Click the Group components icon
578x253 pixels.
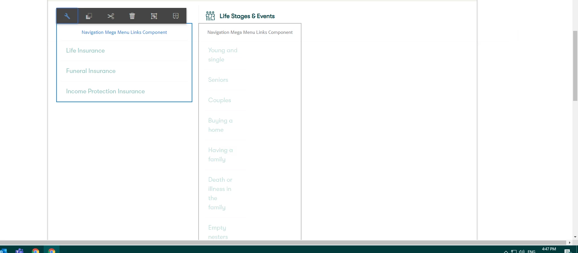(x=154, y=16)
